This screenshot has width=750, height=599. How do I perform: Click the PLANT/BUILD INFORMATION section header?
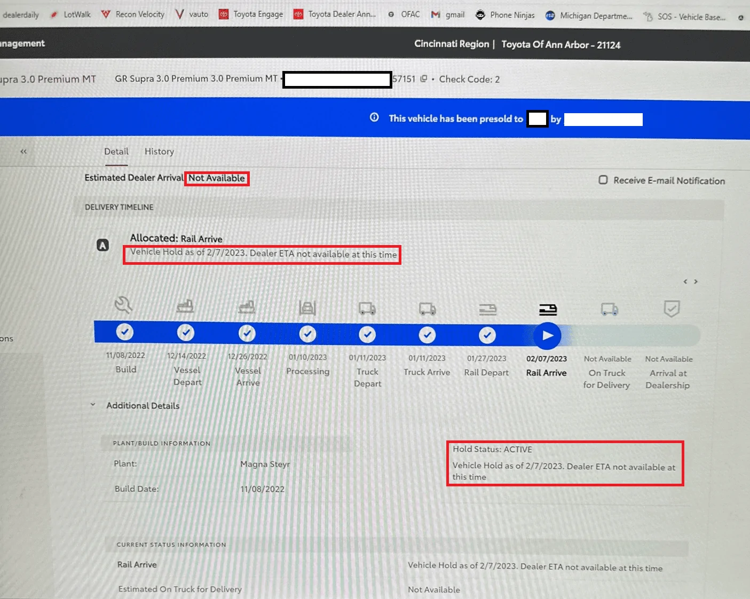(162, 443)
